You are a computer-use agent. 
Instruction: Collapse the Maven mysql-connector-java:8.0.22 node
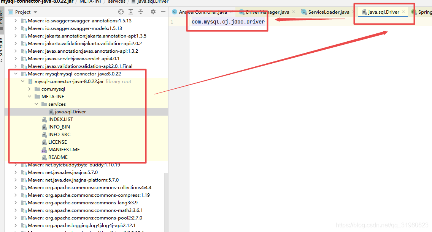16,74
